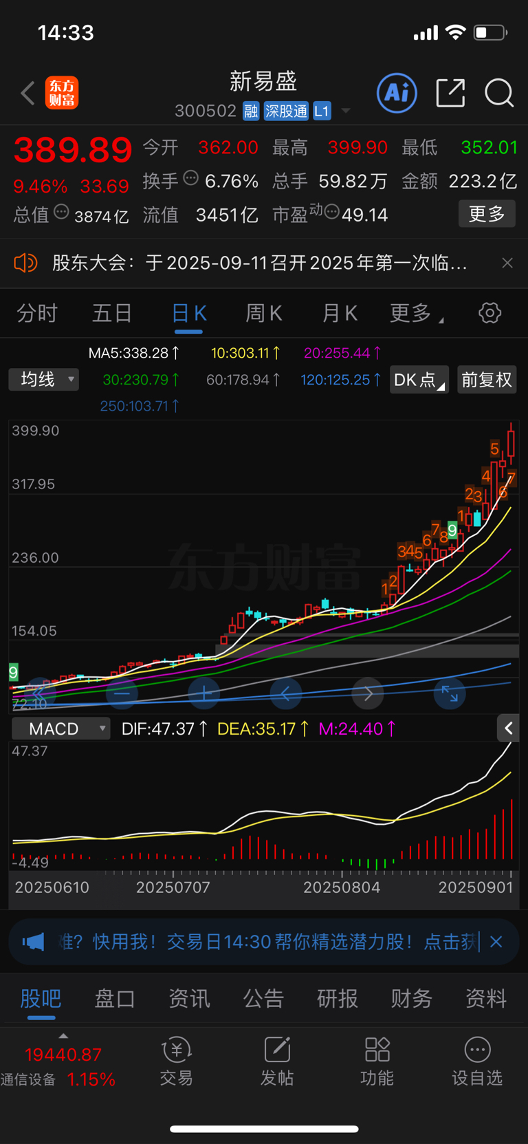Tap the 更多 quote details button
The height and width of the screenshot is (1144, 528).
487,214
